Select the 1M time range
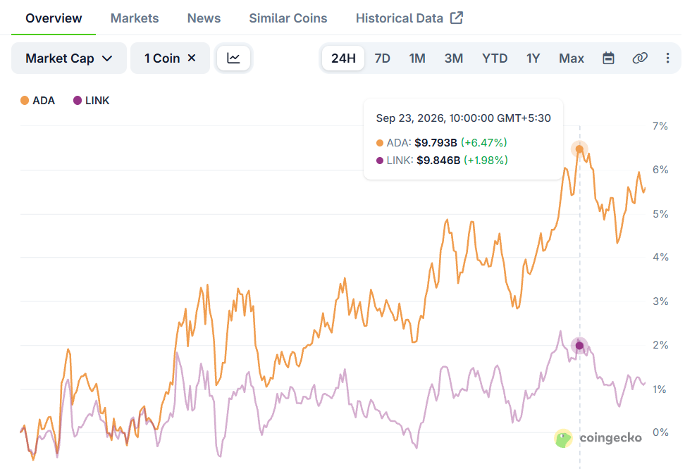 tap(417, 58)
